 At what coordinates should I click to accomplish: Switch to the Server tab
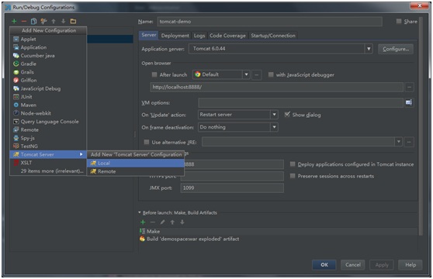149,35
